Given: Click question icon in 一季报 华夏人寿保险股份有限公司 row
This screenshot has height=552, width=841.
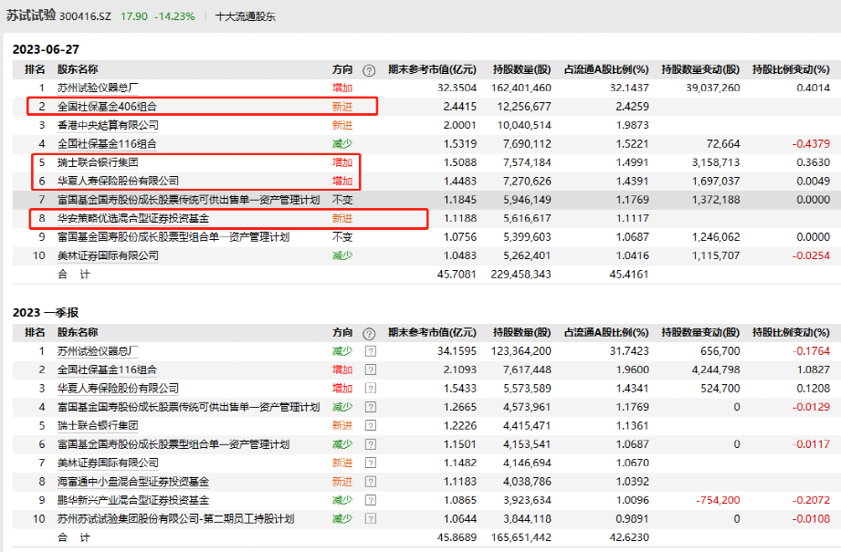Looking at the screenshot, I should (370, 389).
